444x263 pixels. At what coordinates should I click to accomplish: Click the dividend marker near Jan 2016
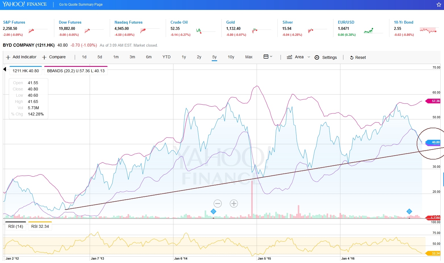(409, 211)
